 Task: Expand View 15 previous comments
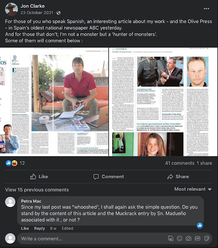click(37, 189)
